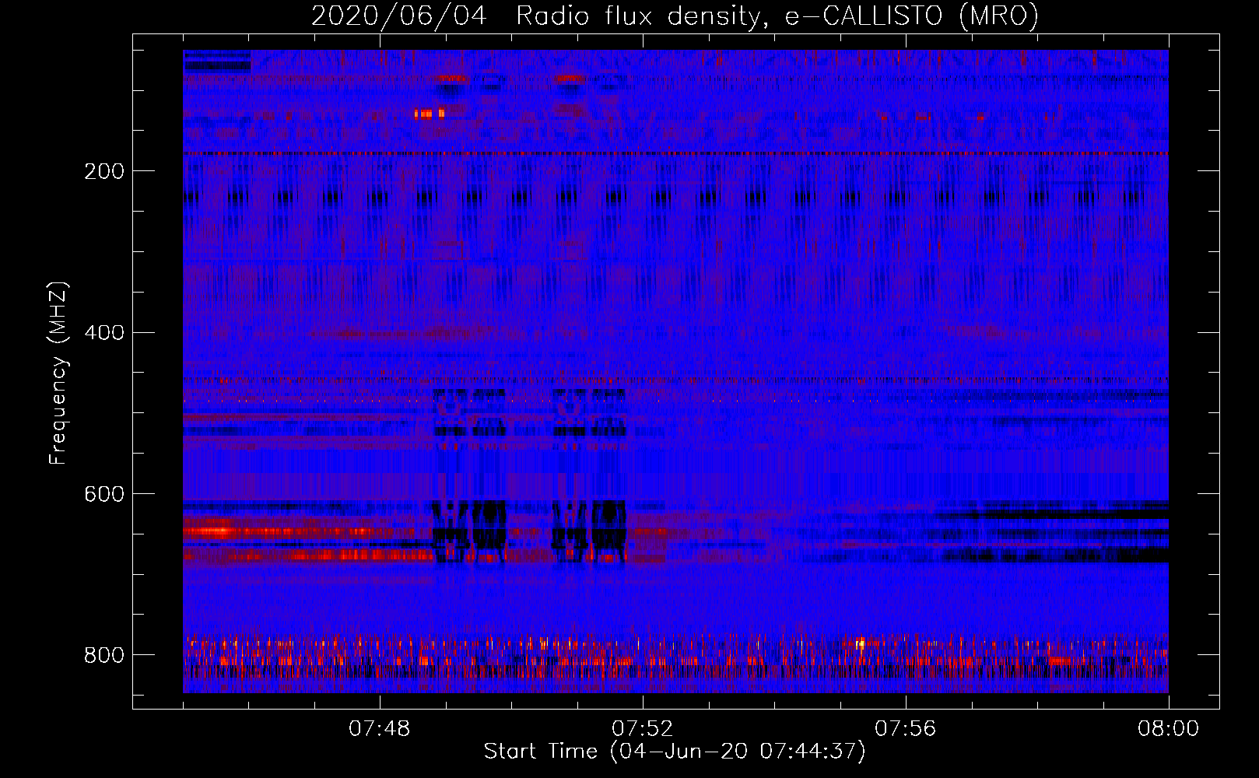Screen dimensions: 1259x778
Task: Click the 07:52 time tick label
Action: coord(643,729)
